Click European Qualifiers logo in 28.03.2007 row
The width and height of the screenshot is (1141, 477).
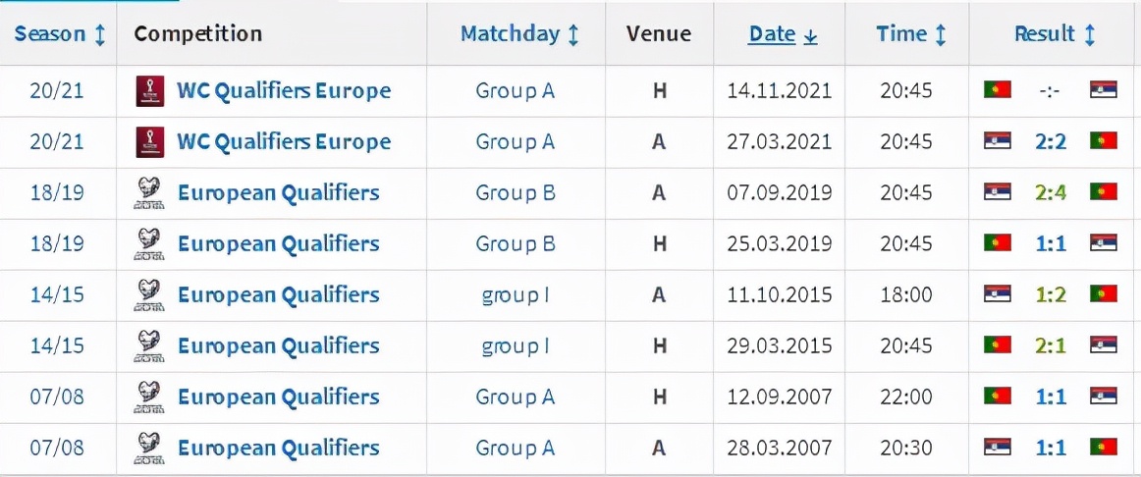(x=148, y=448)
